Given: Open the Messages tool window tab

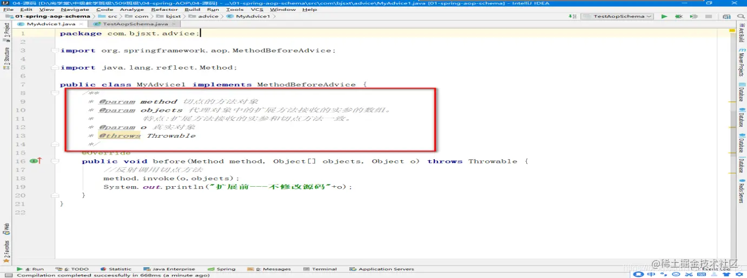Looking at the screenshot, I should (x=269, y=269).
